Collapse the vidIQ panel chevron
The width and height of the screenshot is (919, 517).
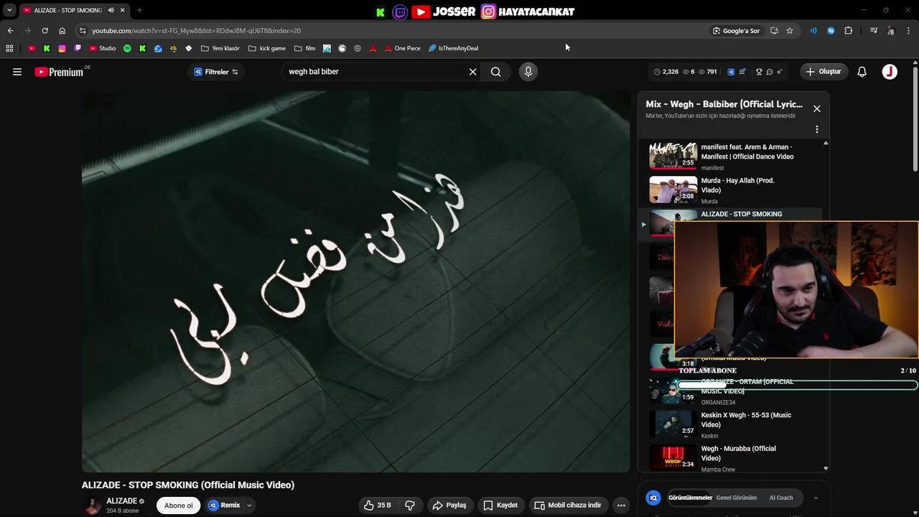point(816,498)
